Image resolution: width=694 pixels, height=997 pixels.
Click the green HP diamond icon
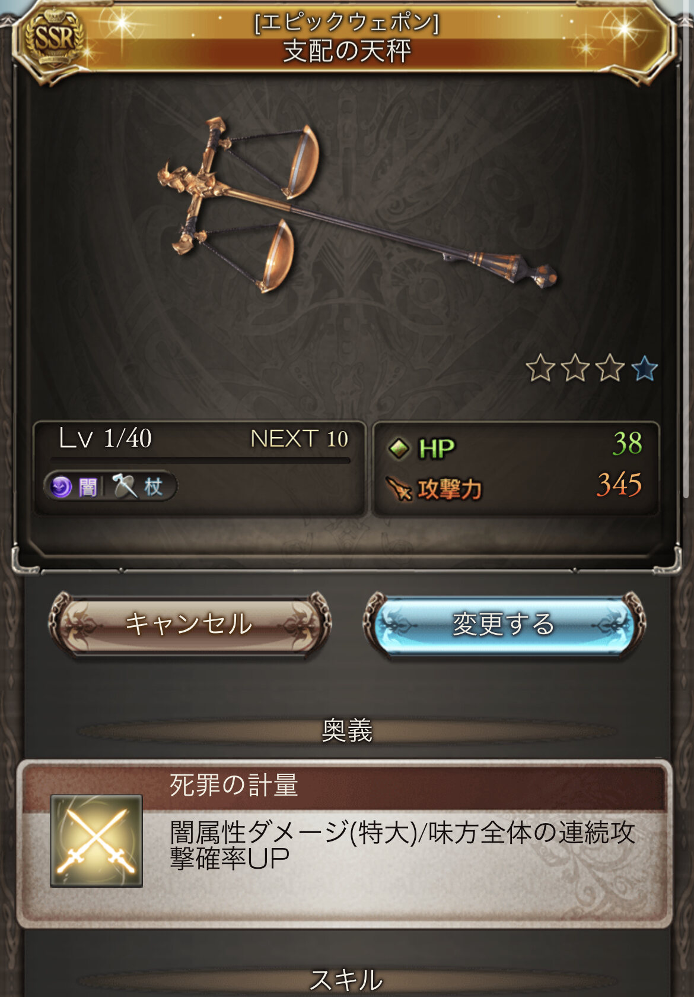399,448
